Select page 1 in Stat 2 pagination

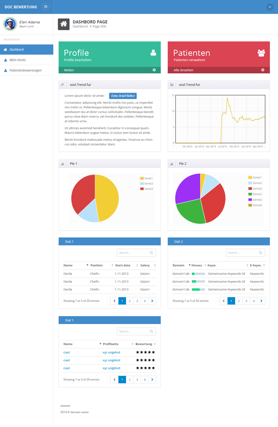click(x=231, y=301)
